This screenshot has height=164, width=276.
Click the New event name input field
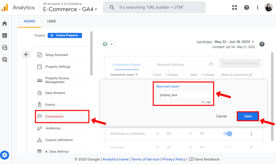click(183, 95)
